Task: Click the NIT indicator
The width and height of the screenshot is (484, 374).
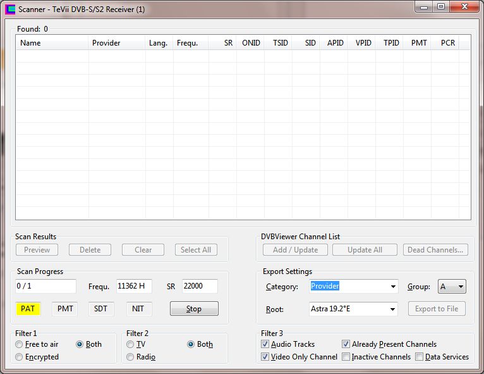Action: click(x=138, y=309)
